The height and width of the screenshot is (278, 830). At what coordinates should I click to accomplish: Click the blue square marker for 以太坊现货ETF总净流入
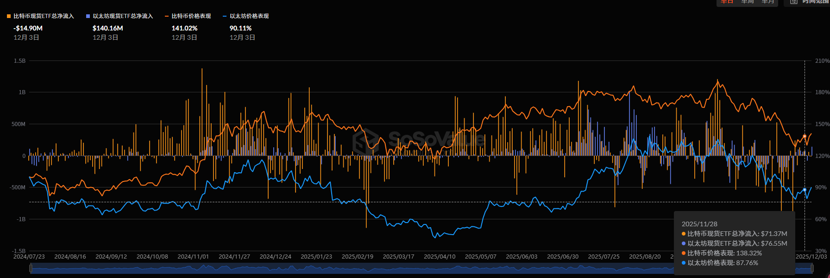pyautogui.click(x=88, y=16)
